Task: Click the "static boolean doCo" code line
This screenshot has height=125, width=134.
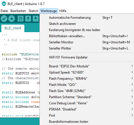Action: click(21, 97)
